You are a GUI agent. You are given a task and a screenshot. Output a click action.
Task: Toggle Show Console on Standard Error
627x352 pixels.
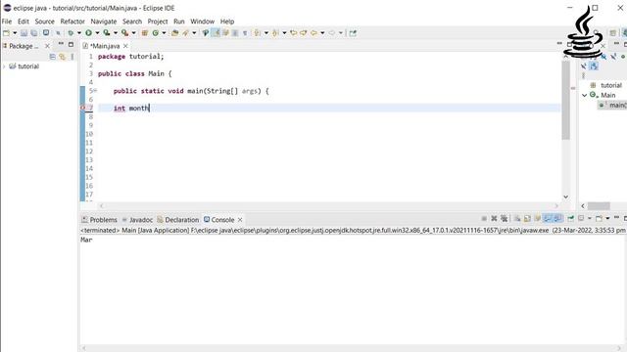coord(557,218)
